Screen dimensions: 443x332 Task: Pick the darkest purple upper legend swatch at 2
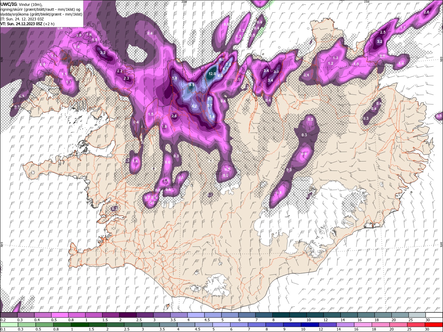pos(127,315)
